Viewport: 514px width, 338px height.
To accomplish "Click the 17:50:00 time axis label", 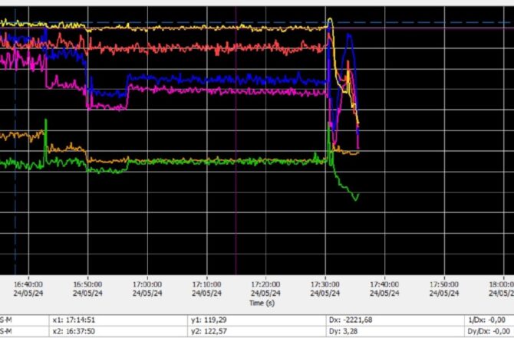I will pos(444,288).
